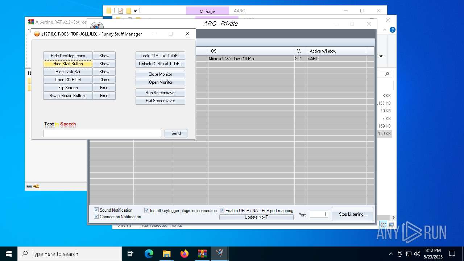The width and height of the screenshot is (464, 261).
Task: Switch Explorer to details view icon
Action: 384,225
